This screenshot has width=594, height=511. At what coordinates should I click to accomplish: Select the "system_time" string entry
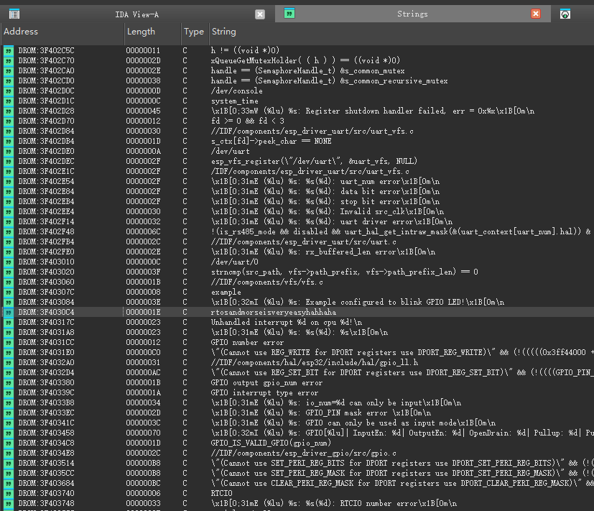pos(234,101)
